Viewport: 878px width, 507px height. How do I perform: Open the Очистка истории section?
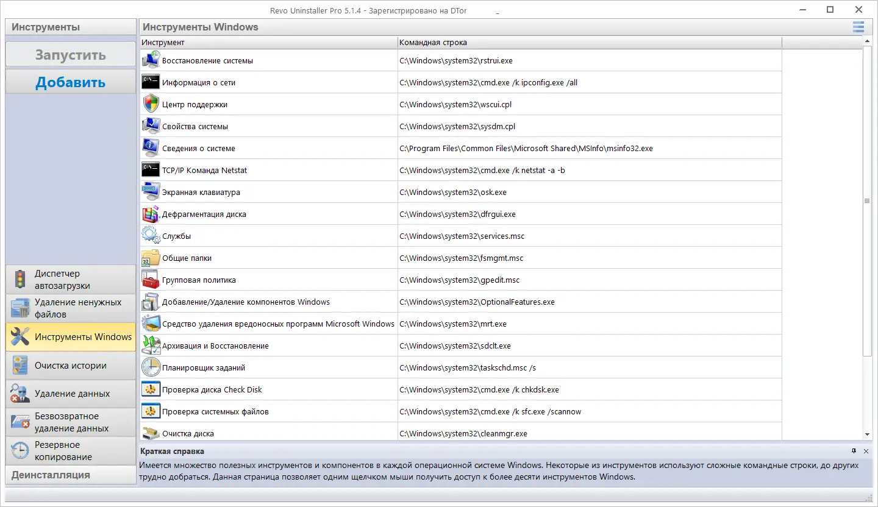coord(71,366)
